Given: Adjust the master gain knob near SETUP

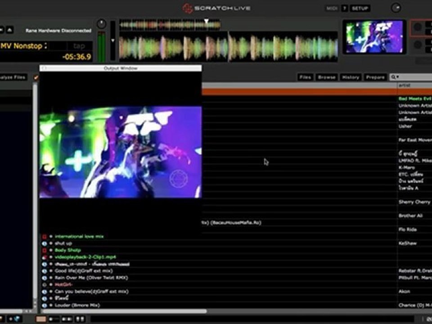Looking at the screenshot, I should pos(396,8).
